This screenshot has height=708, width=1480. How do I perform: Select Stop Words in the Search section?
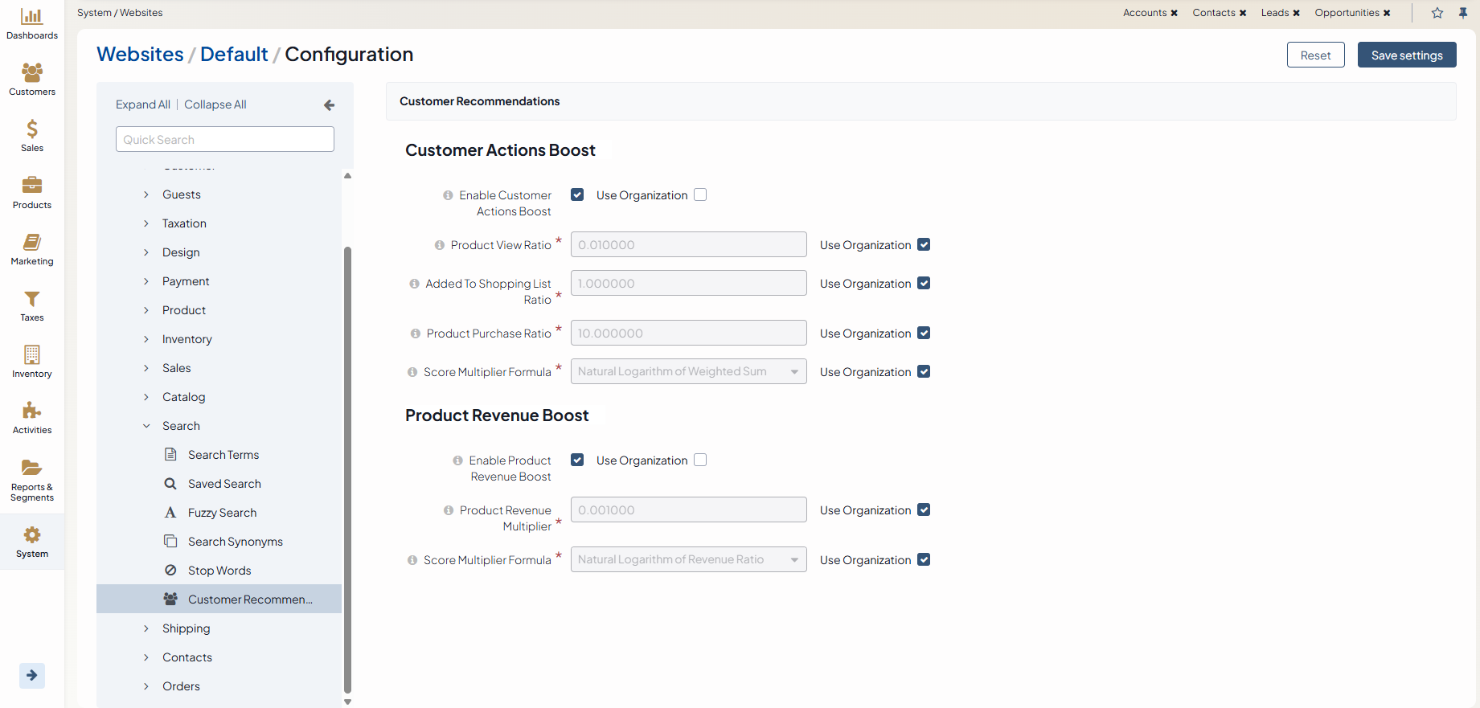pyautogui.click(x=219, y=571)
